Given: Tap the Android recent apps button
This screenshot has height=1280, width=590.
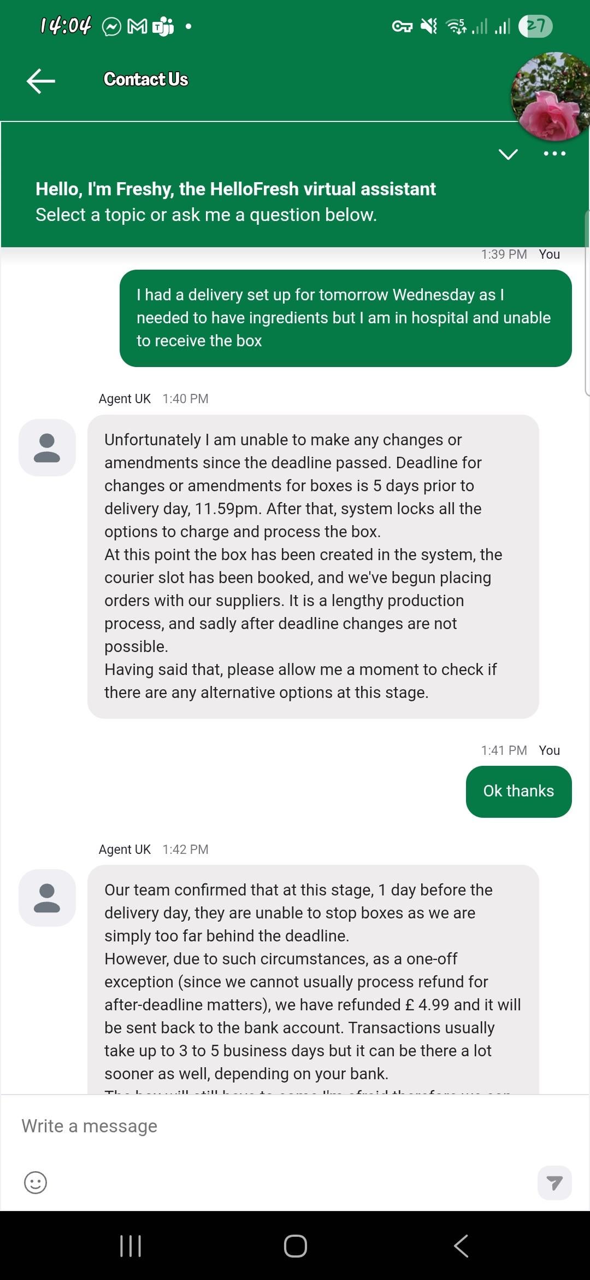Looking at the screenshot, I should point(131,1246).
